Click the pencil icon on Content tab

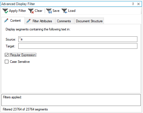(x=6, y=20)
